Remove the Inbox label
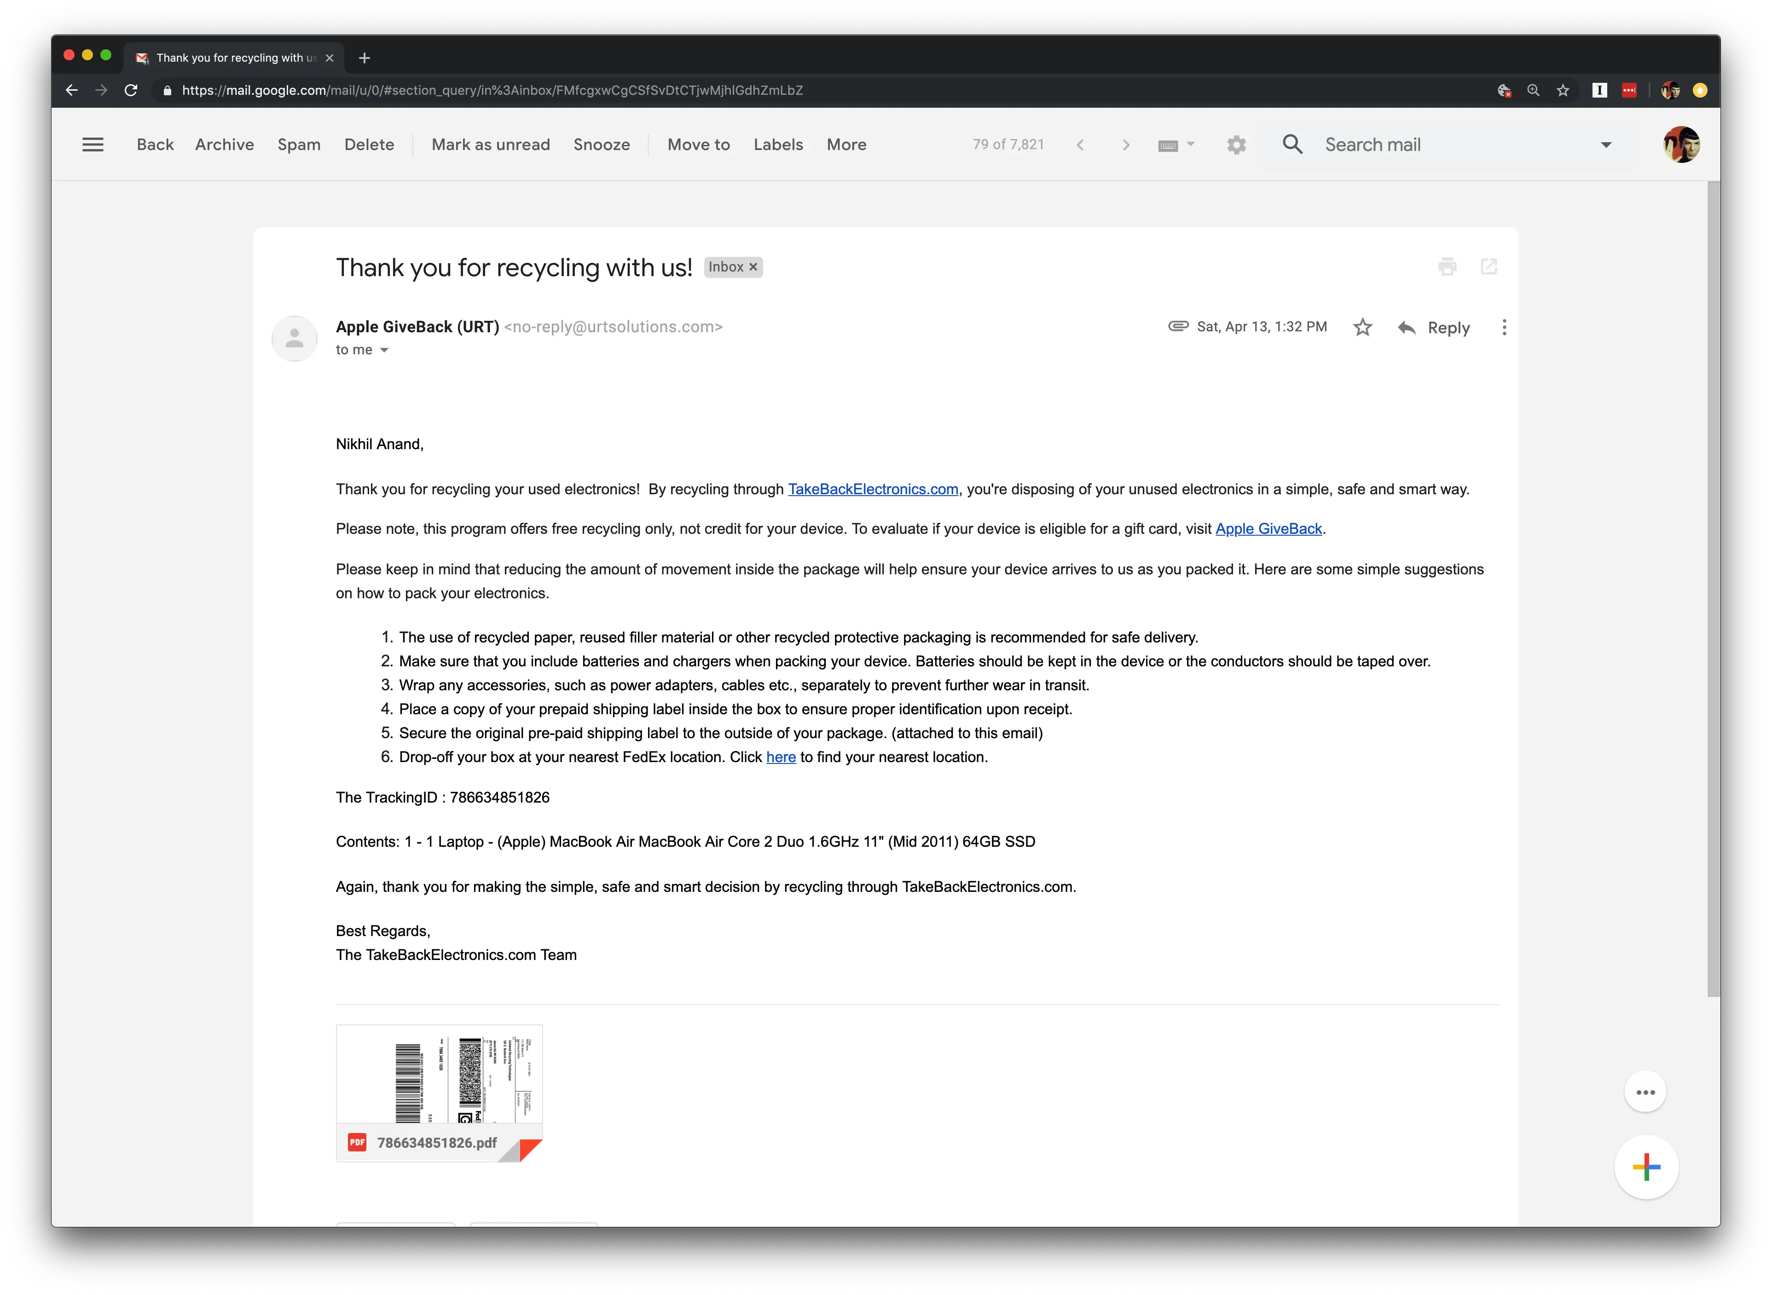Image resolution: width=1772 pixels, height=1295 pixels. coord(753,266)
